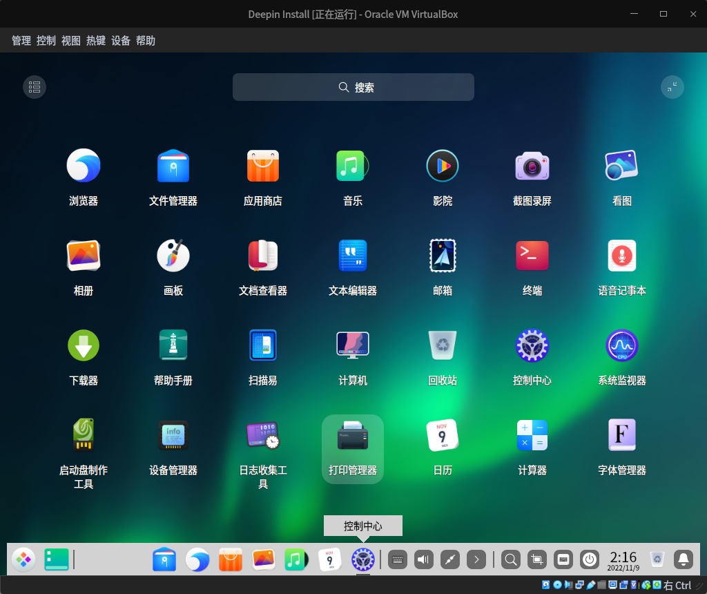The width and height of the screenshot is (707, 594).
Task: Open the 相册 app in the launcher grid
Action: click(84, 256)
